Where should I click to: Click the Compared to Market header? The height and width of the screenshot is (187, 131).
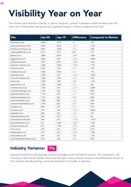pos(104,37)
